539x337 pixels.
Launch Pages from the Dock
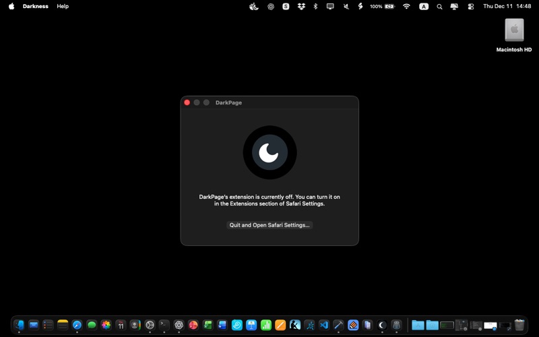[280, 325]
